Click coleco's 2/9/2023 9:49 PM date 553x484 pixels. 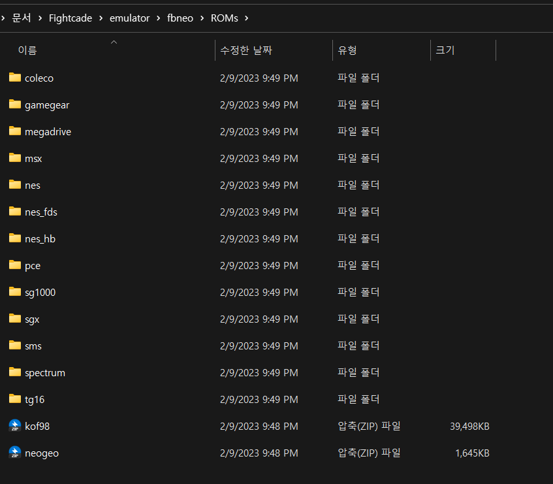click(x=259, y=78)
